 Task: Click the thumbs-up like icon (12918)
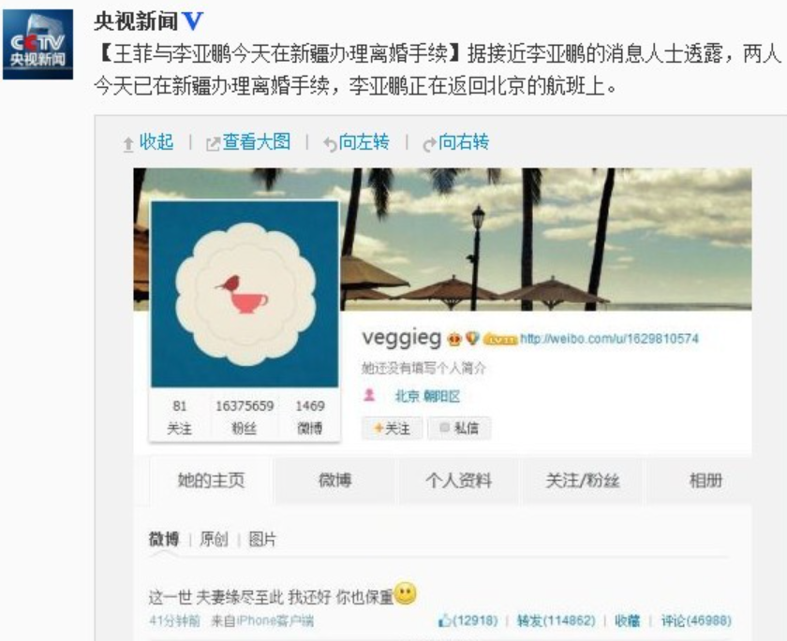pos(444,621)
